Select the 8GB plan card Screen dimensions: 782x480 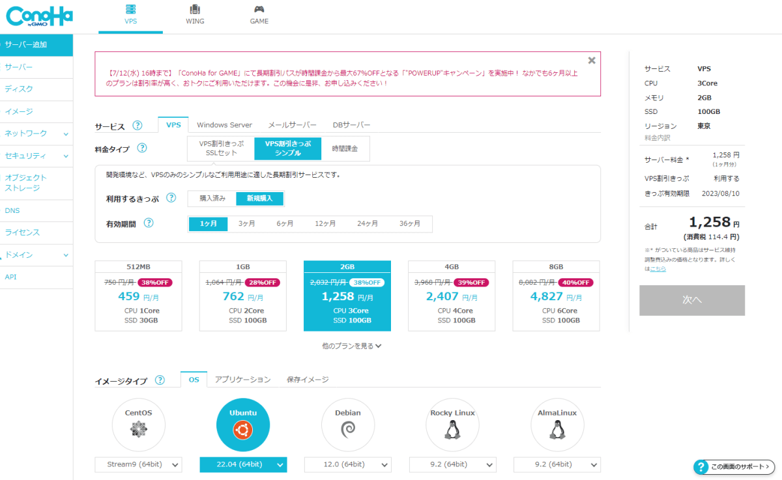(557, 296)
